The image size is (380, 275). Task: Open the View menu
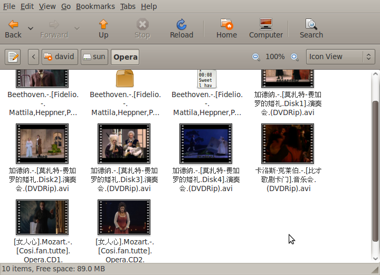[x=47, y=6]
